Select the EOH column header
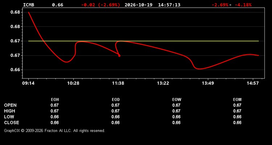This screenshot has height=145, width=272. coord(55,100)
